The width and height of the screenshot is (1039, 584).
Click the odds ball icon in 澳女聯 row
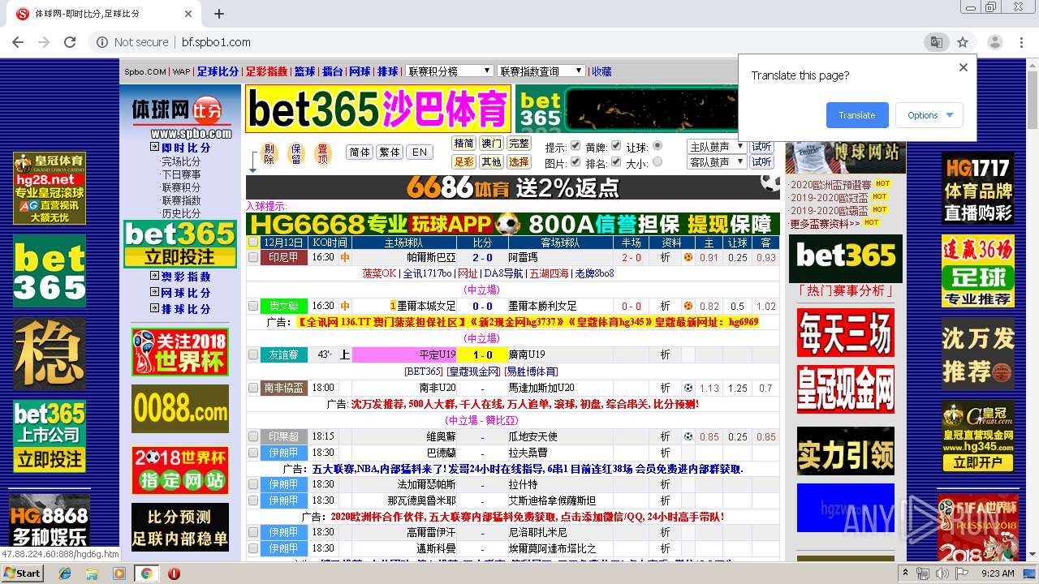(688, 306)
